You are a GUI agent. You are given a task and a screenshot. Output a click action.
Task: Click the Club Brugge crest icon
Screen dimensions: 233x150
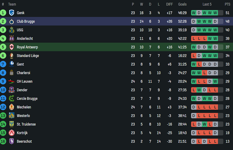click(x=12, y=21)
